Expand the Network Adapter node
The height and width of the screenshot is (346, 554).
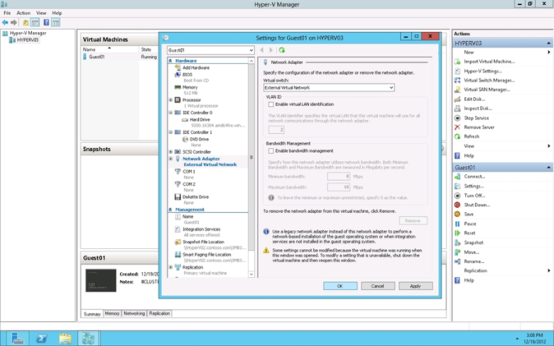[x=170, y=159]
